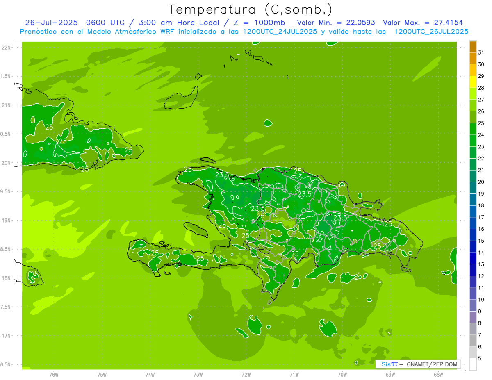This screenshot has height=380, width=492.
Task: Click the "ONAMET/REP.DOM." credit label
Action: tap(432, 364)
